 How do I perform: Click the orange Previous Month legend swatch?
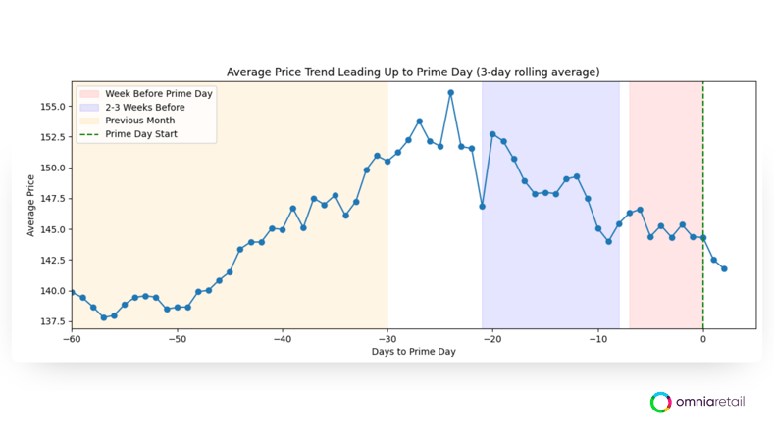(88, 121)
